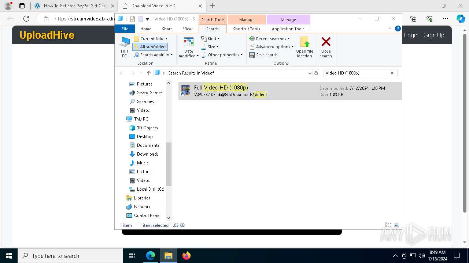Image resolution: width=469 pixels, height=263 pixels.
Task: Select Videos above This PC in tree
Action: click(x=143, y=110)
